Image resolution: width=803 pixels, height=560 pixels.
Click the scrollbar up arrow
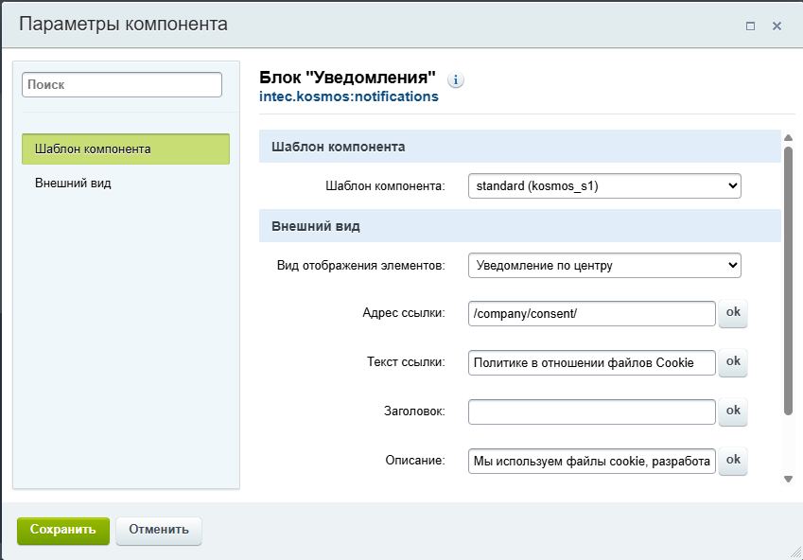[x=788, y=138]
